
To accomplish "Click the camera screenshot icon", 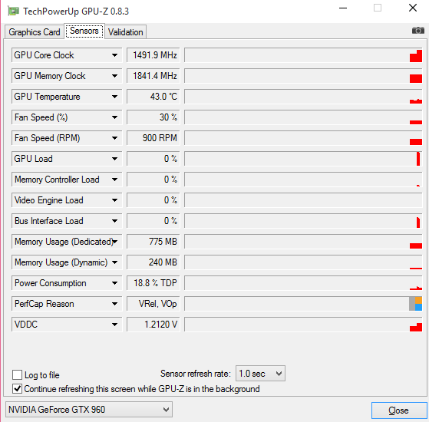I will 417,31.
